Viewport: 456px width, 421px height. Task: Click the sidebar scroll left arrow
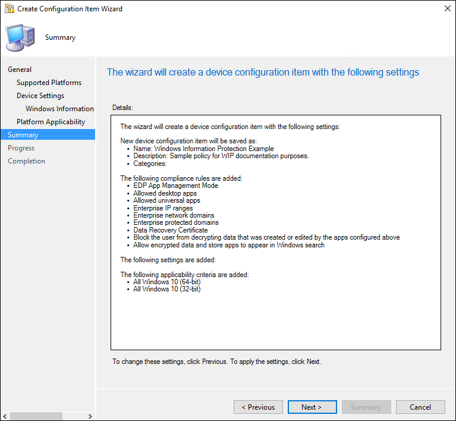click(5, 416)
